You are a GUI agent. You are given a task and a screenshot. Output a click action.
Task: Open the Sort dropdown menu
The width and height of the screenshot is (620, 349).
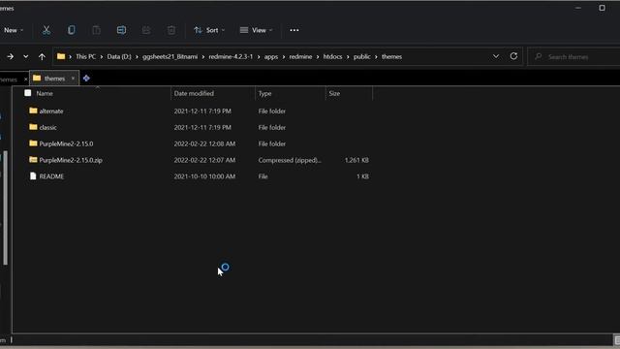click(209, 30)
